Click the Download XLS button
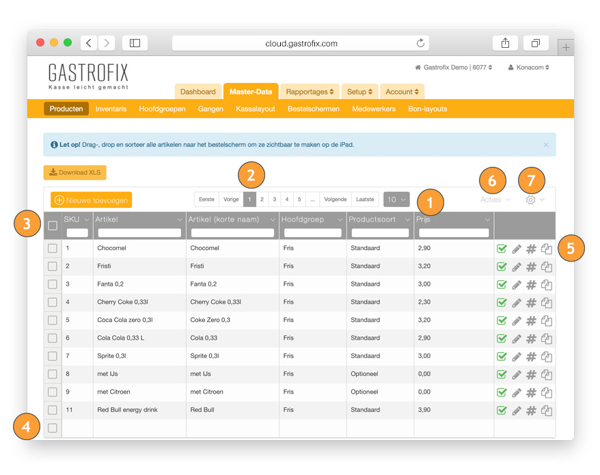The image size is (600, 475). point(74,172)
